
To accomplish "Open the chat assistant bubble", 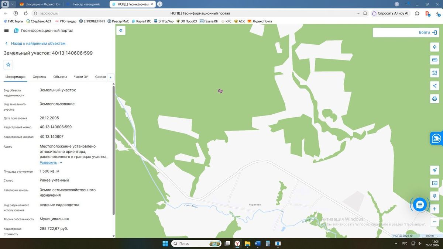I will [x=420, y=204].
